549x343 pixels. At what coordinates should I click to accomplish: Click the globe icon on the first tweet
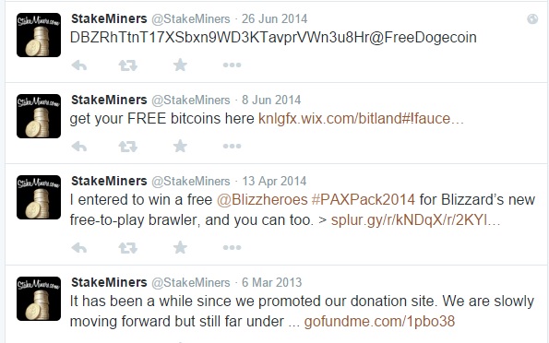click(532, 19)
